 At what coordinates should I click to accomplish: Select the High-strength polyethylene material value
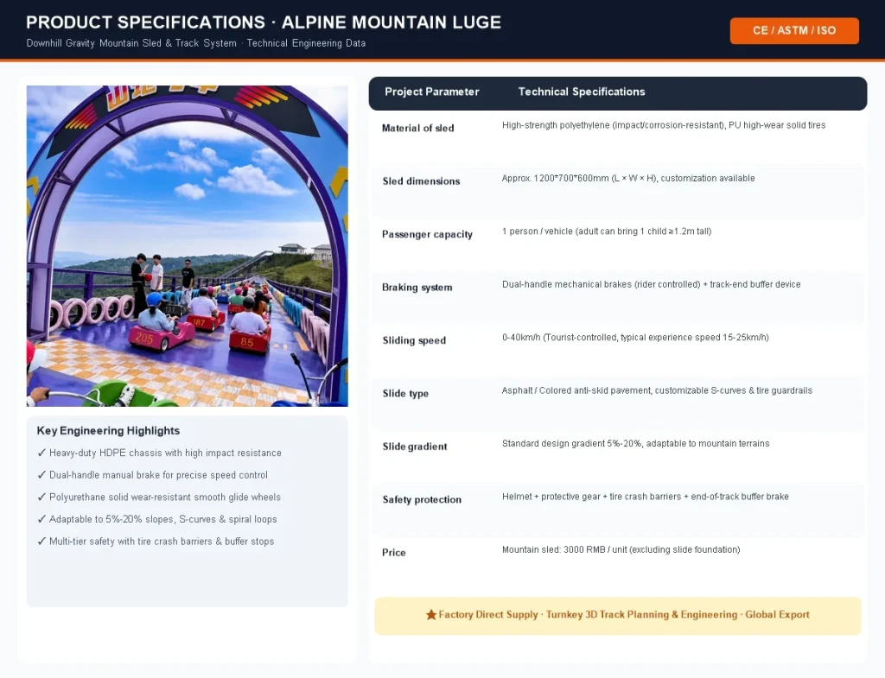[x=664, y=125]
